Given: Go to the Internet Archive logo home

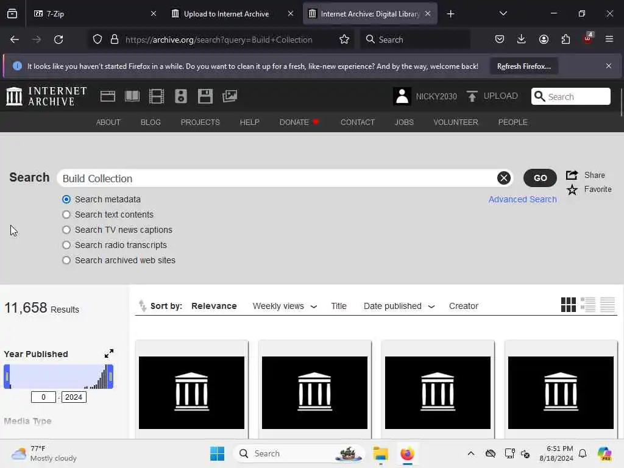Looking at the screenshot, I should [x=46, y=96].
